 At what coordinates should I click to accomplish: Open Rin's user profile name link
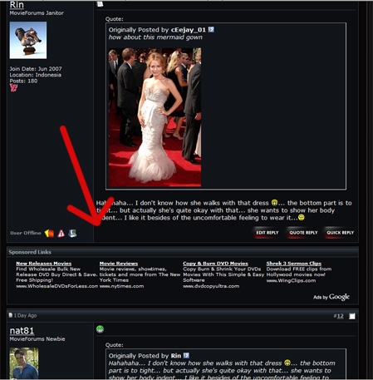tap(17, 5)
